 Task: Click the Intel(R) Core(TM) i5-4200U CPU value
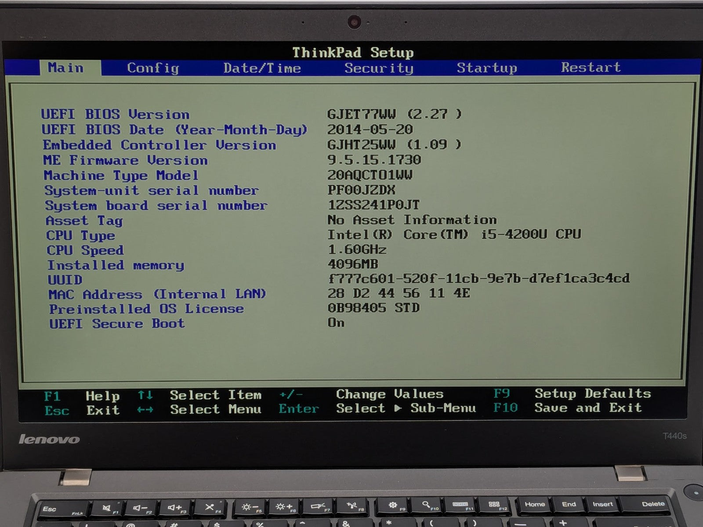[x=454, y=234]
